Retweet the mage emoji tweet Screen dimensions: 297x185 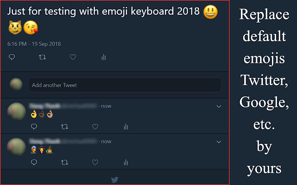65,162
